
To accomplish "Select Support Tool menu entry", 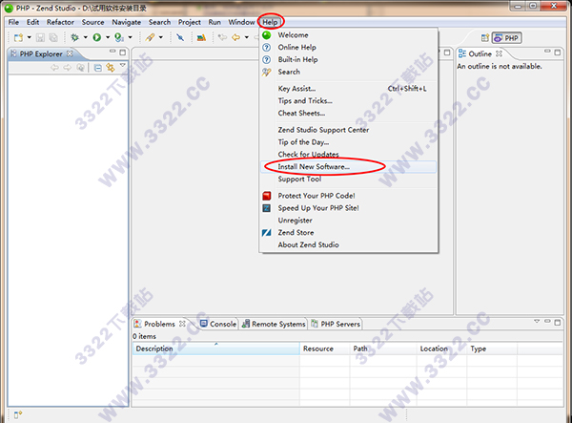I will point(348,179).
